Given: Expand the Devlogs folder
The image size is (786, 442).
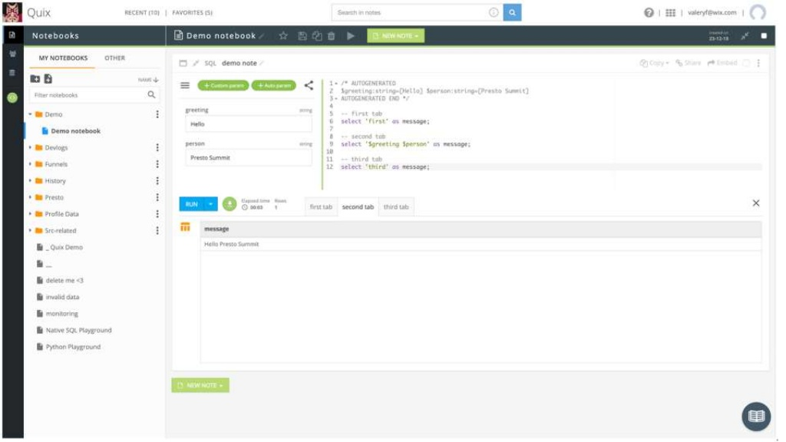Looking at the screenshot, I should tap(30, 147).
